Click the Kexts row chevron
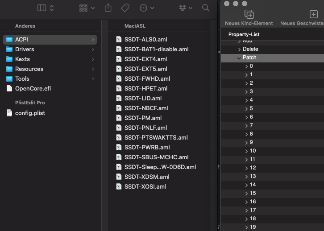 [93, 59]
